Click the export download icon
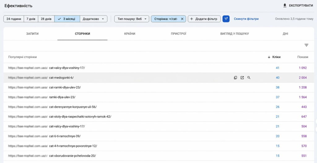Screen dimensions: 317x163 [285, 6]
